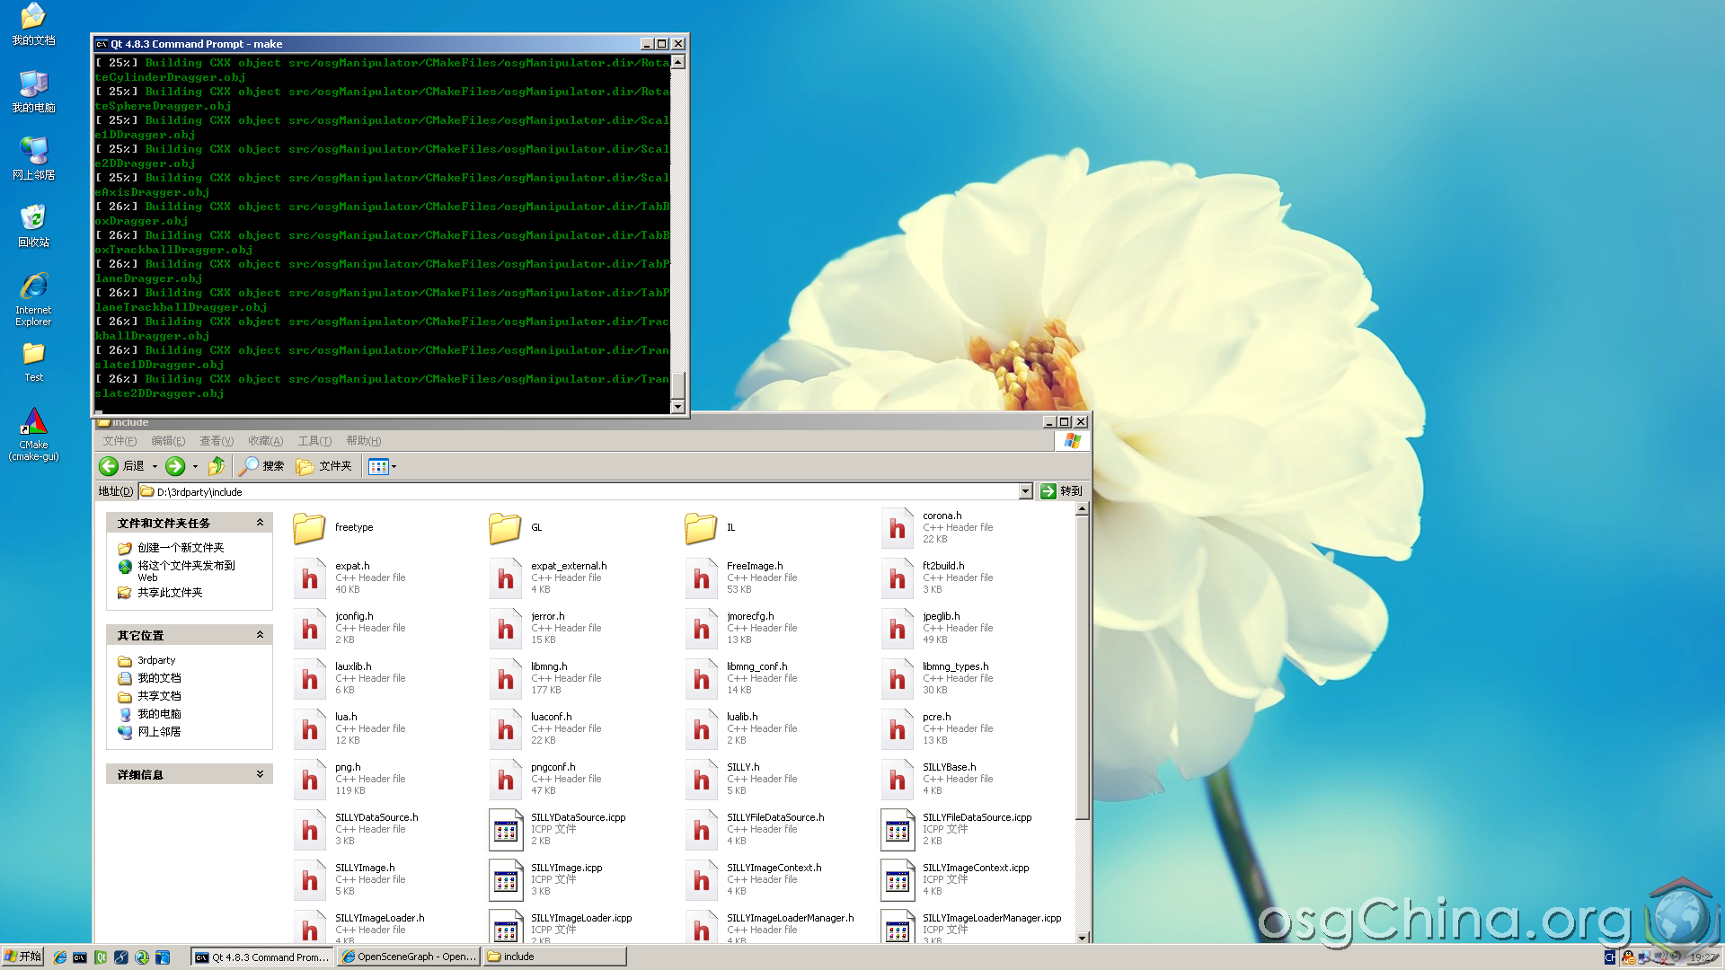Select SILLYImageContext.icpp file

(x=956, y=880)
